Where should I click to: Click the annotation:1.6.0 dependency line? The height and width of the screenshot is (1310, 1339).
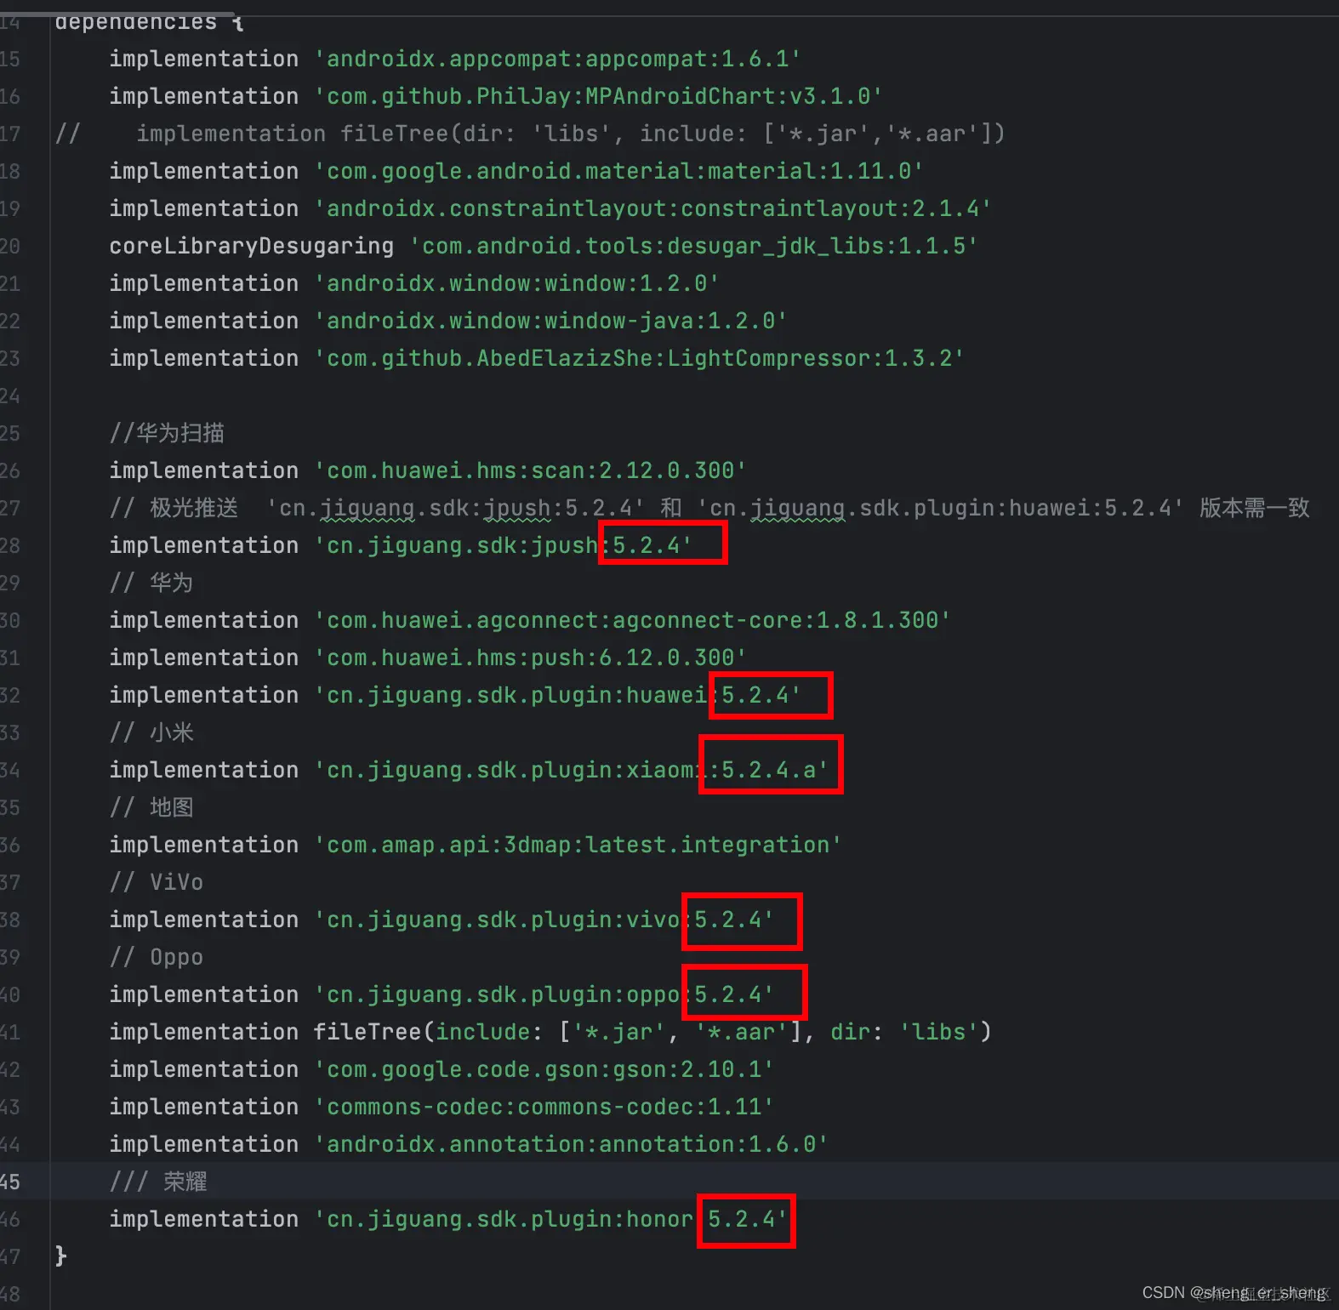tap(469, 1144)
